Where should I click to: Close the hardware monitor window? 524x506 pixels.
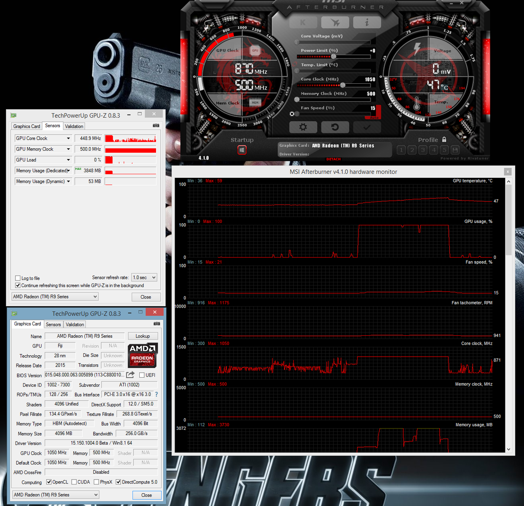tap(507, 172)
